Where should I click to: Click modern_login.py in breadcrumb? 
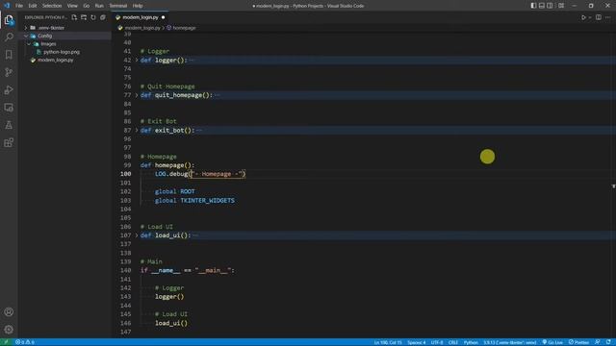tap(142, 28)
